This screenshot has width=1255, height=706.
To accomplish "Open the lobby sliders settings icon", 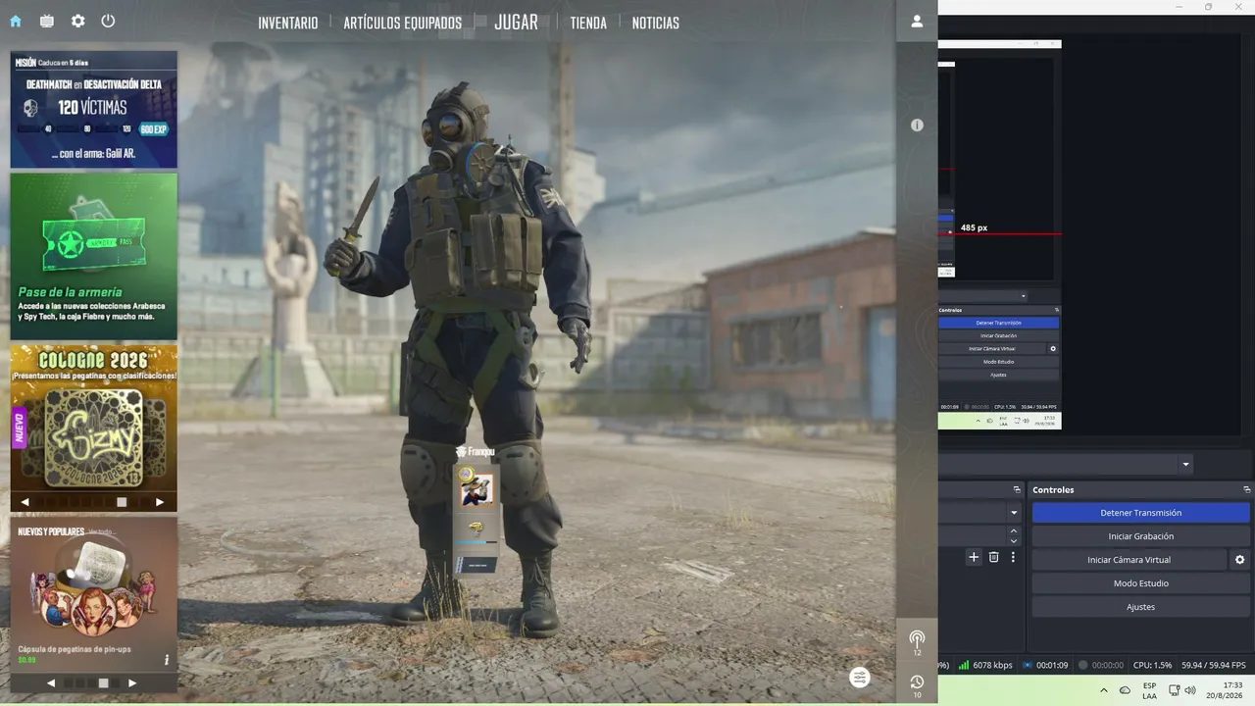I will click(x=860, y=678).
